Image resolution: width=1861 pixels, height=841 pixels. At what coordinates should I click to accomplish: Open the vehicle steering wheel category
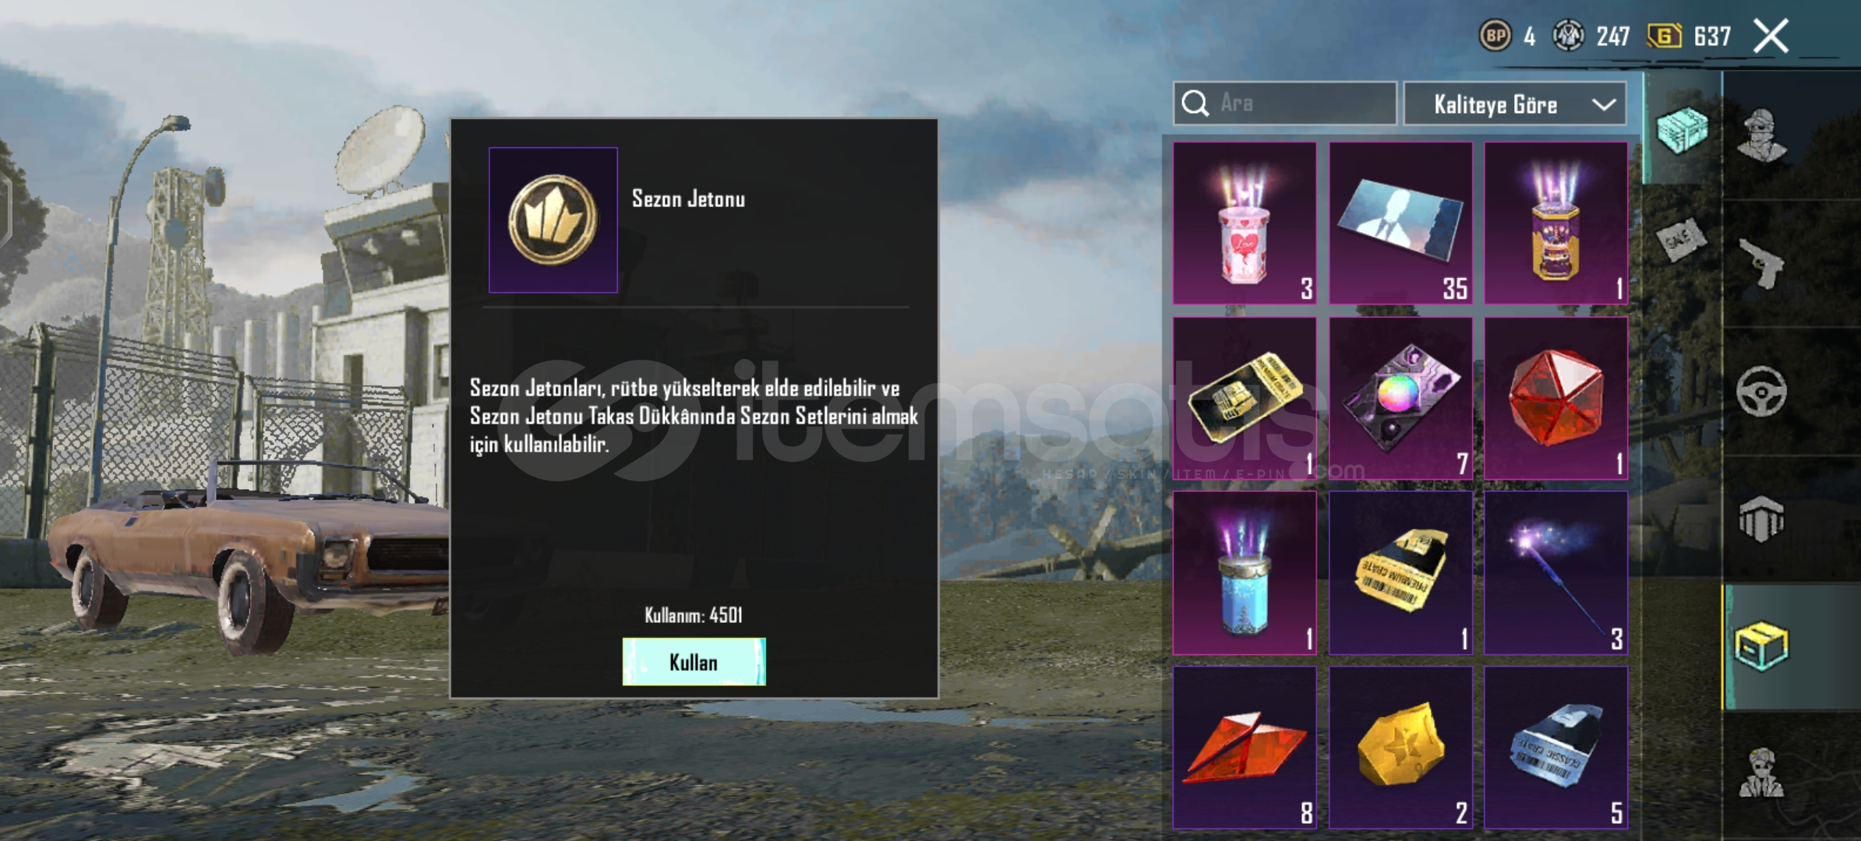(x=1761, y=390)
